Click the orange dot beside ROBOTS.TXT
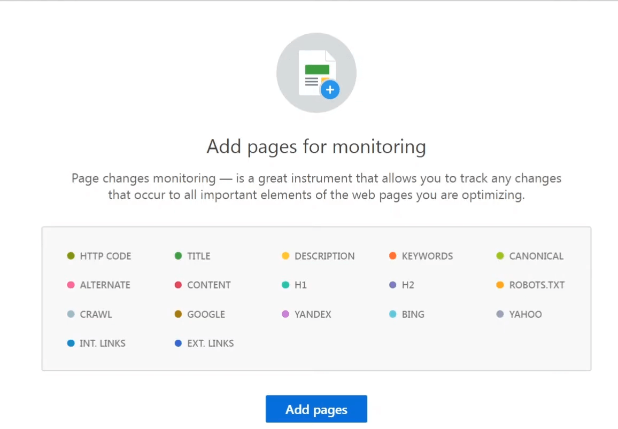The width and height of the screenshot is (618, 429). [500, 285]
